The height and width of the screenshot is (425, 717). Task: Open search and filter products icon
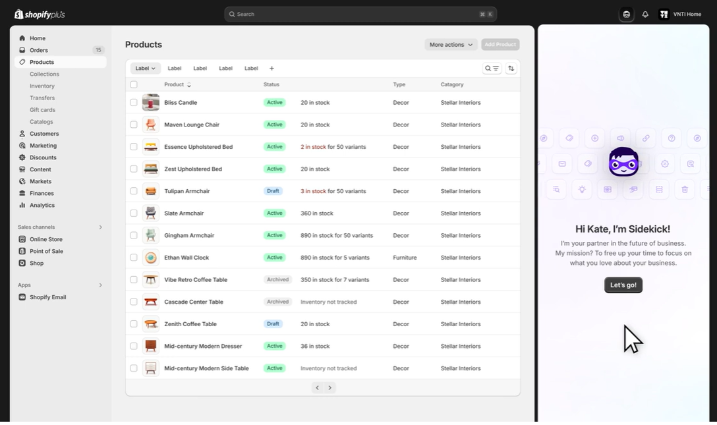[492, 69]
